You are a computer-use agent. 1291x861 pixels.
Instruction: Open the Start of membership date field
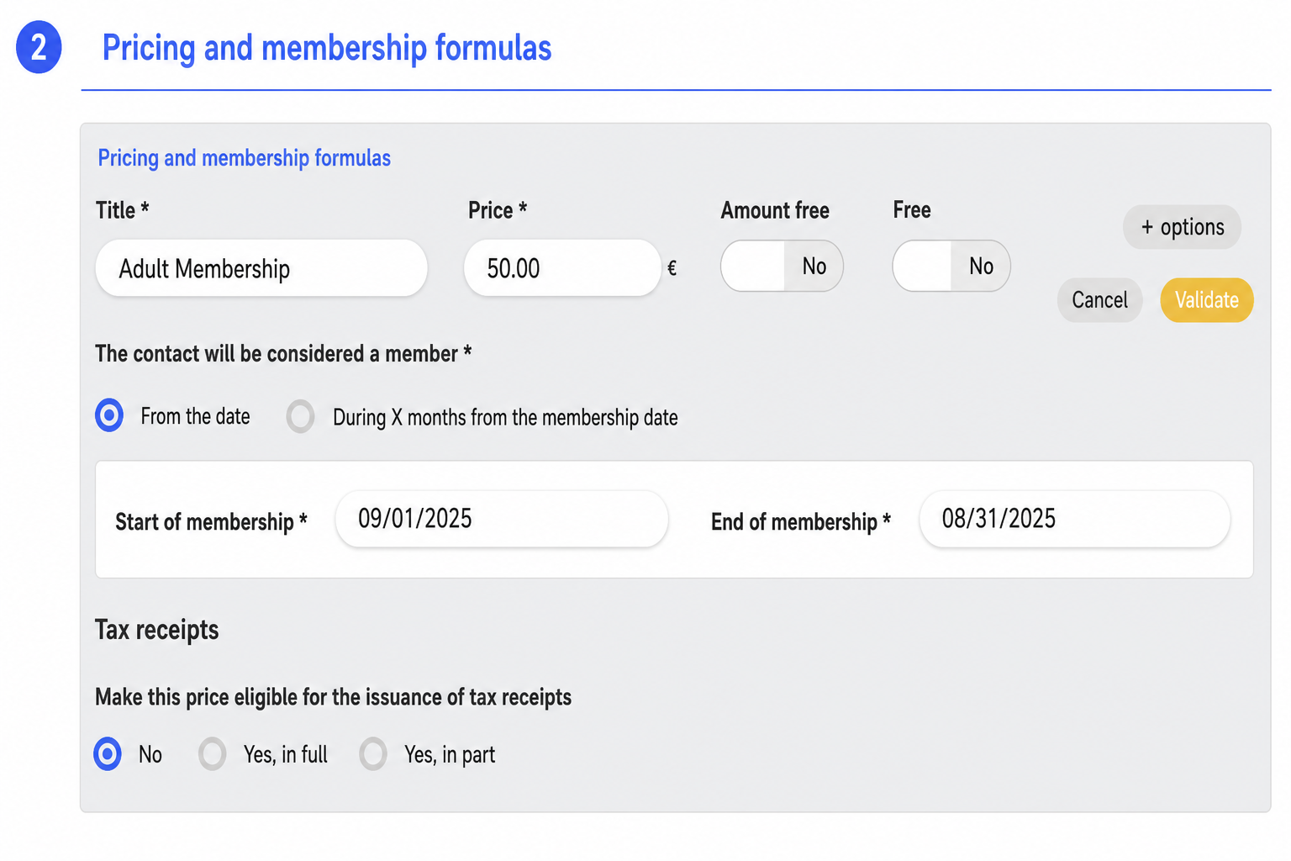502,519
